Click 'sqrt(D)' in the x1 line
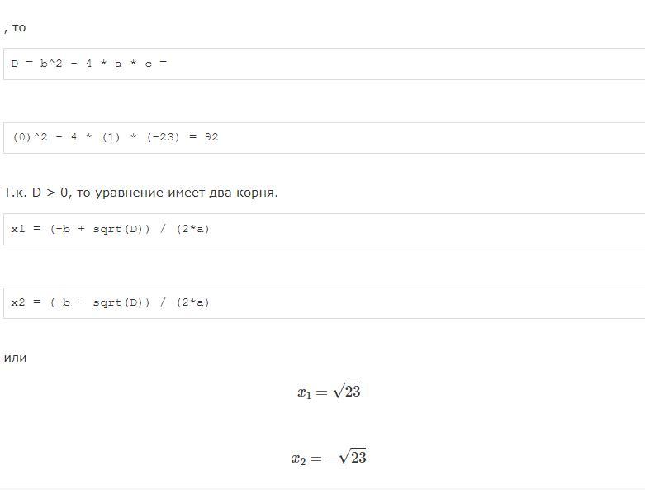 [x=121, y=229]
